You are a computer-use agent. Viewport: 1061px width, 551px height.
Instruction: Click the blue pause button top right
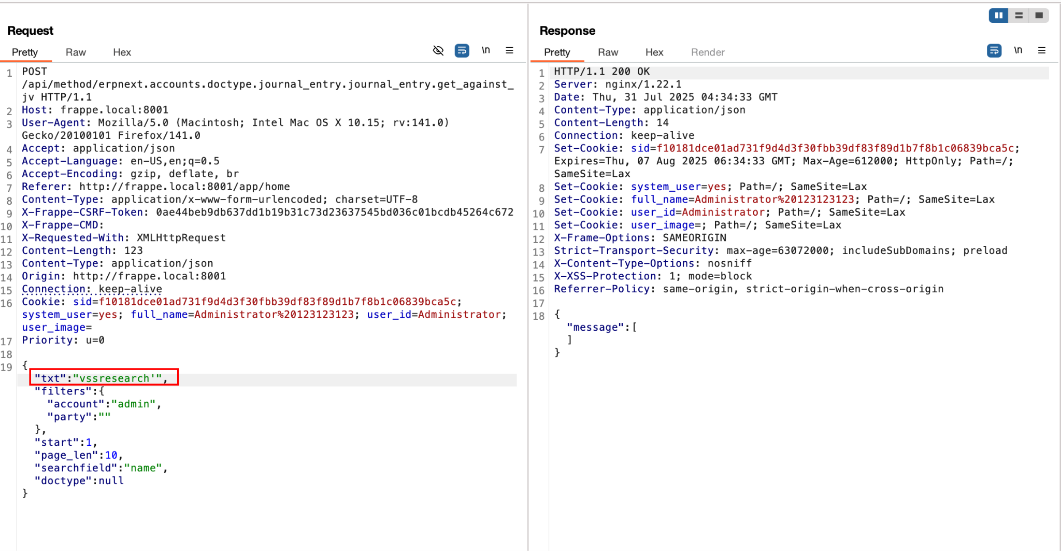998,15
